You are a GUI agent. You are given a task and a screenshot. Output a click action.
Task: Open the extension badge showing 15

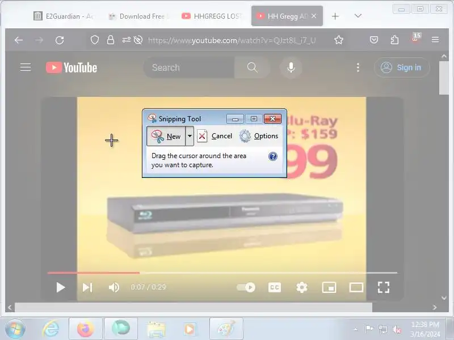tap(416, 37)
